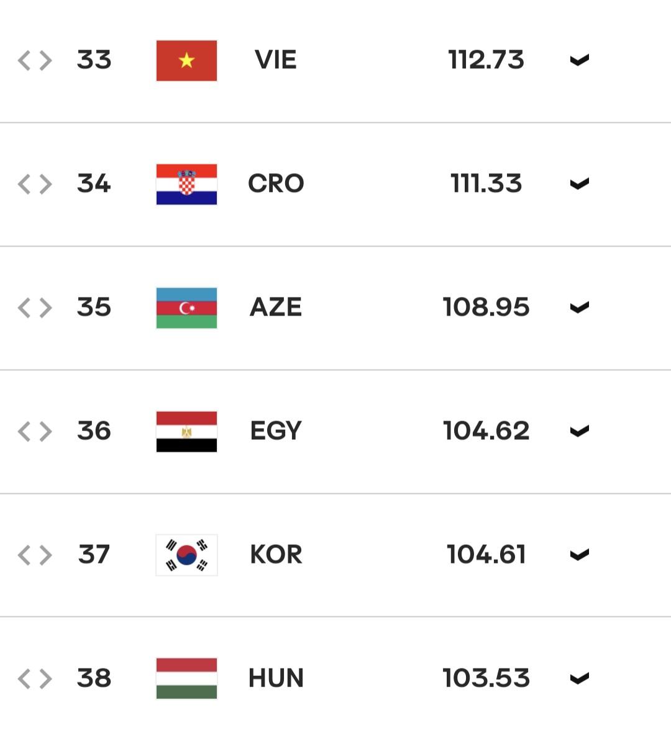The image size is (671, 738).
Task: Click rank-change arrows icon beside rank 38
Action: click(x=35, y=678)
